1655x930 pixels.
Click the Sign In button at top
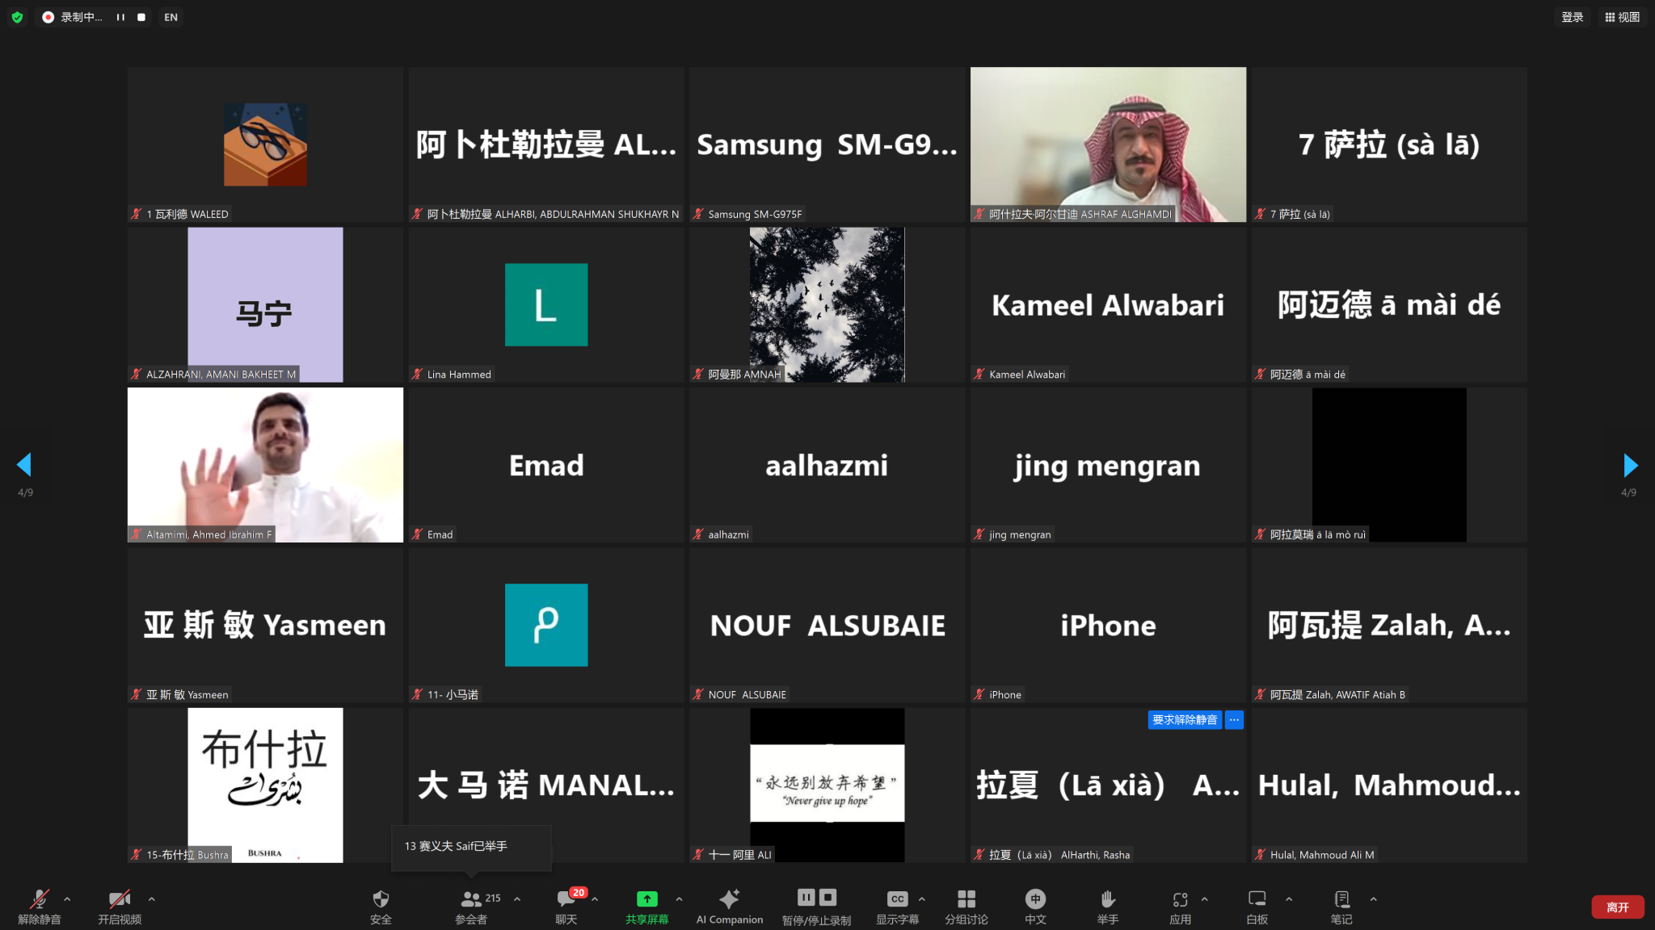pyautogui.click(x=1572, y=17)
